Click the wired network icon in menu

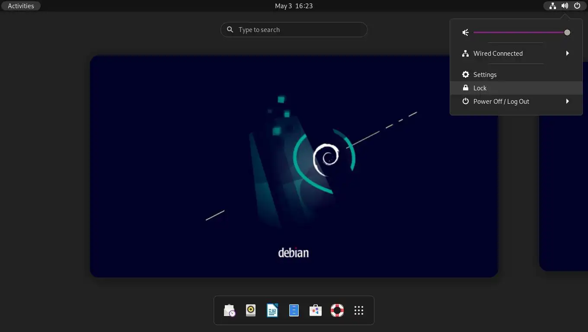click(466, 54)
